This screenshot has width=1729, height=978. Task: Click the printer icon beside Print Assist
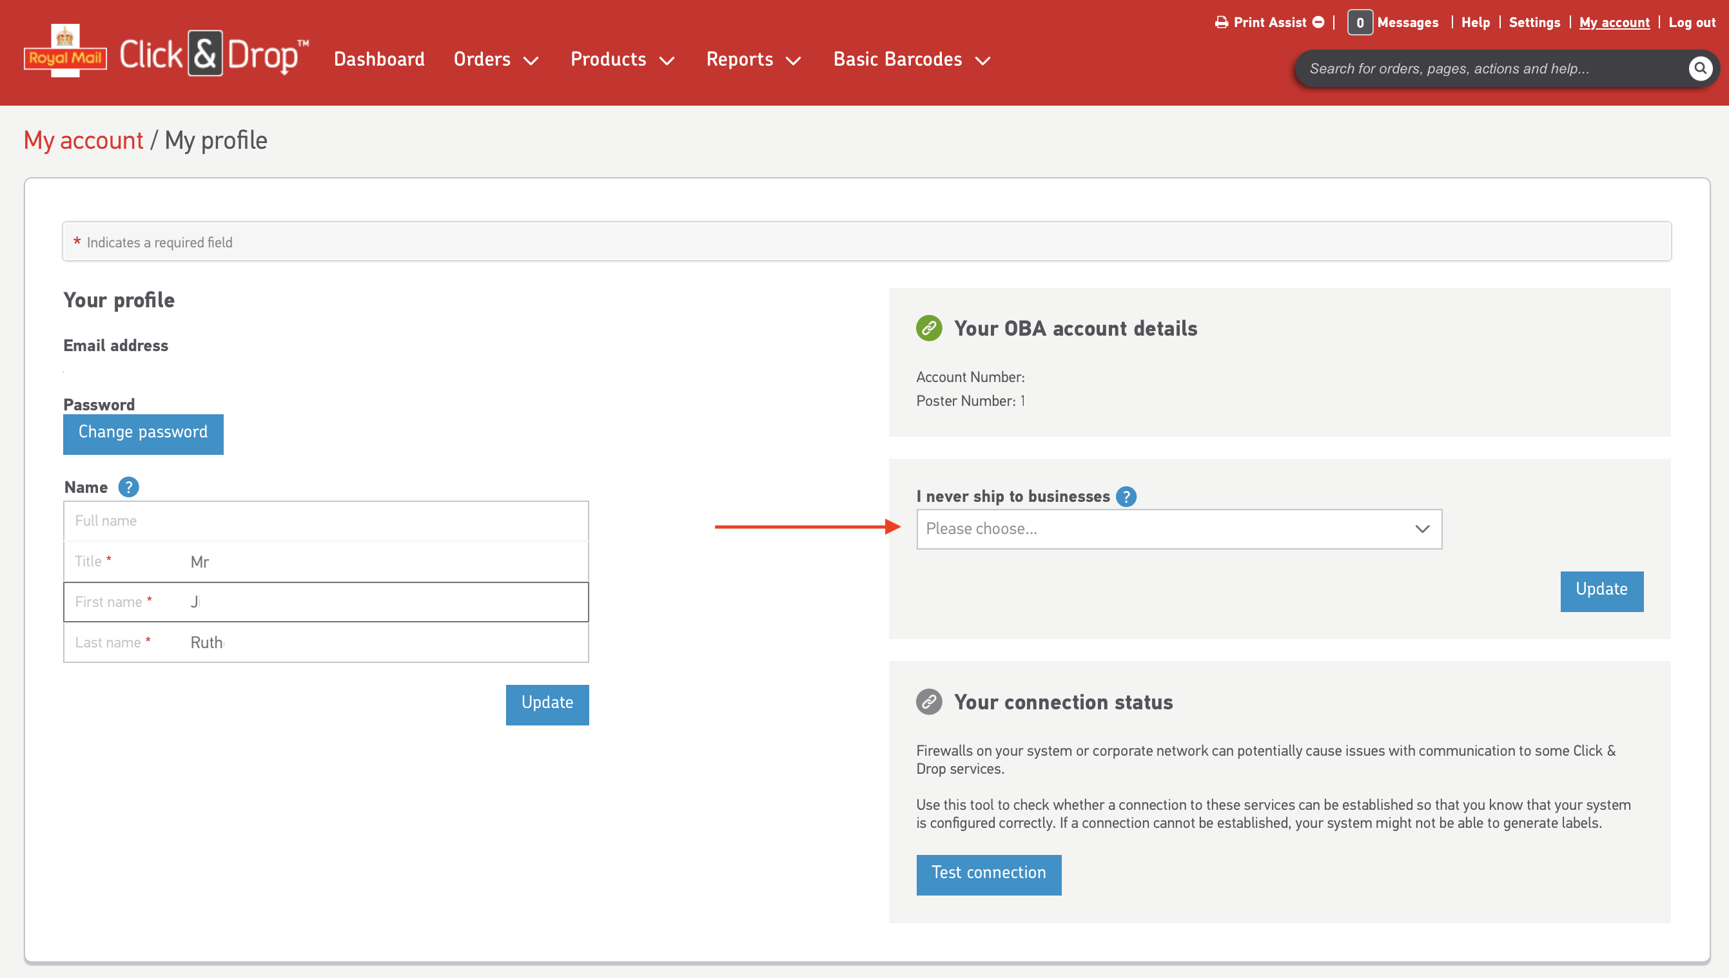1221,23
